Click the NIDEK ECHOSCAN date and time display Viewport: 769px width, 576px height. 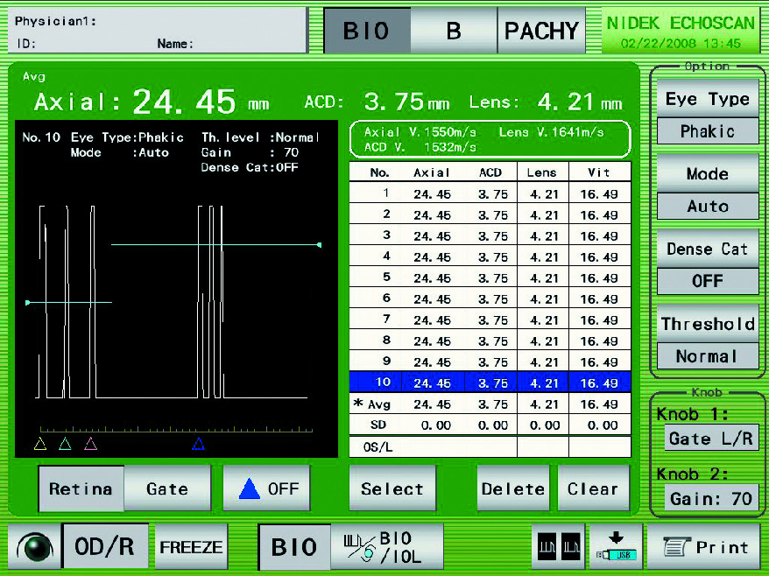pos(681,32)
